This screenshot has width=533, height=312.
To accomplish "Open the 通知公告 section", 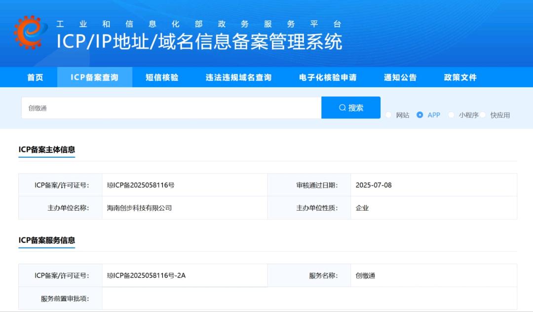I will tap(400, 77).
